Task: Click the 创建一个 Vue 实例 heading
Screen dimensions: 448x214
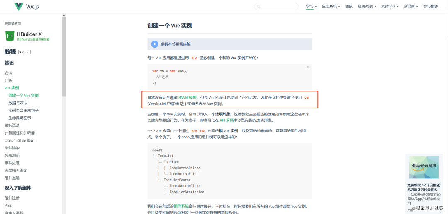Action: click(170, 26)
